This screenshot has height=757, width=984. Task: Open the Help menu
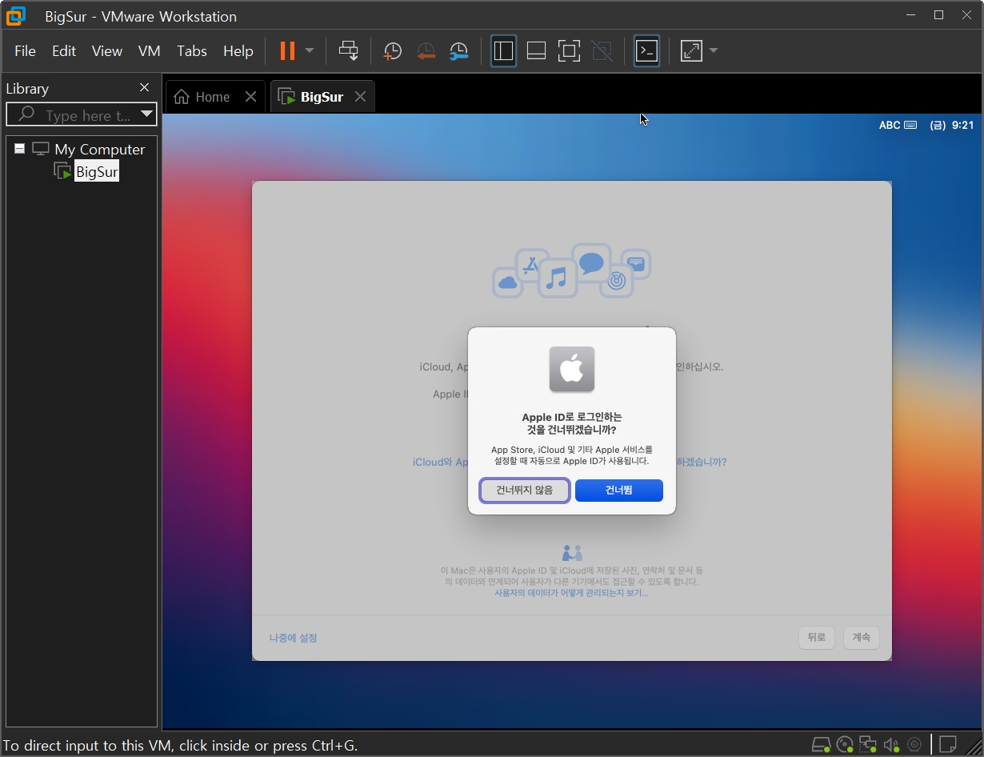coord(238,51)
